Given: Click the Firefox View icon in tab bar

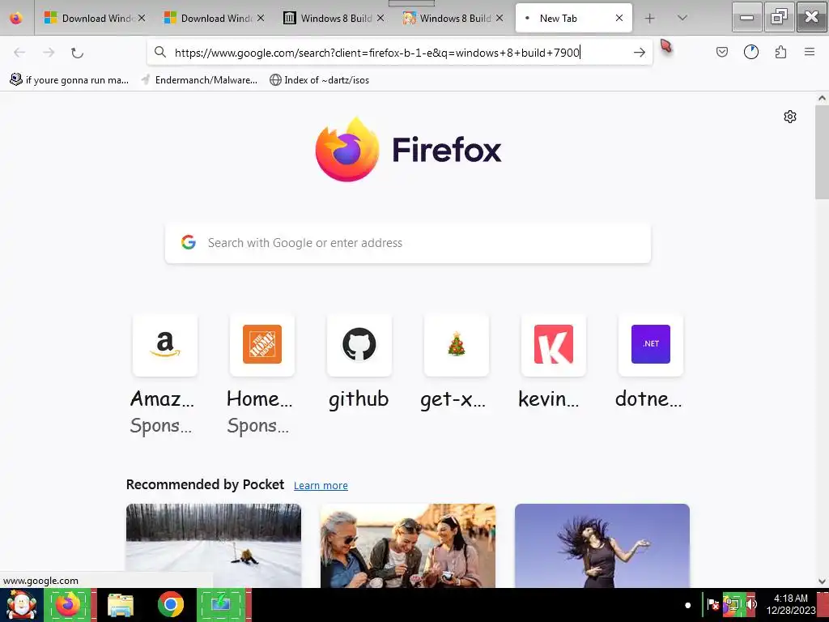Looking at the screenshot, I should 16,18.
